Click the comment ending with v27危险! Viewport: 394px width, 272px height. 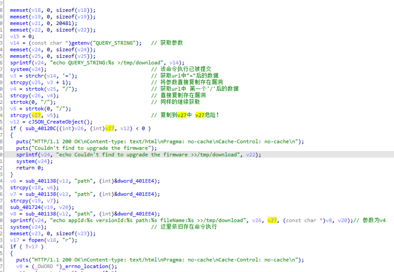pyautogui.click(x=185, y=115)
